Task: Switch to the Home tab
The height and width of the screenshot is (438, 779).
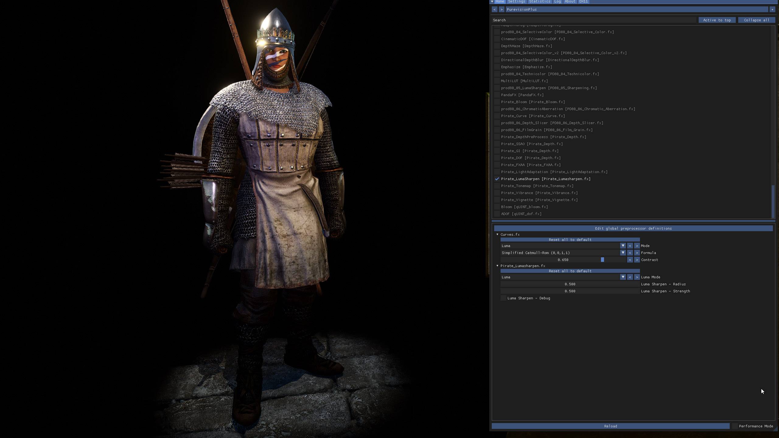Action: (500, 2)
